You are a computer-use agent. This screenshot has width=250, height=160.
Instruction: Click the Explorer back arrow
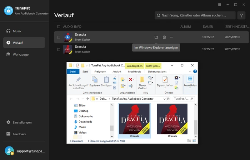point(71,99)
